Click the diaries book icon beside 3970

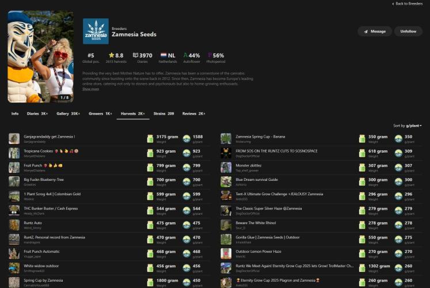135,55
